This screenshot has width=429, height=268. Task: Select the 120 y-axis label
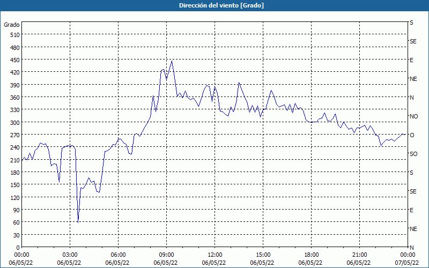point(15,197)
